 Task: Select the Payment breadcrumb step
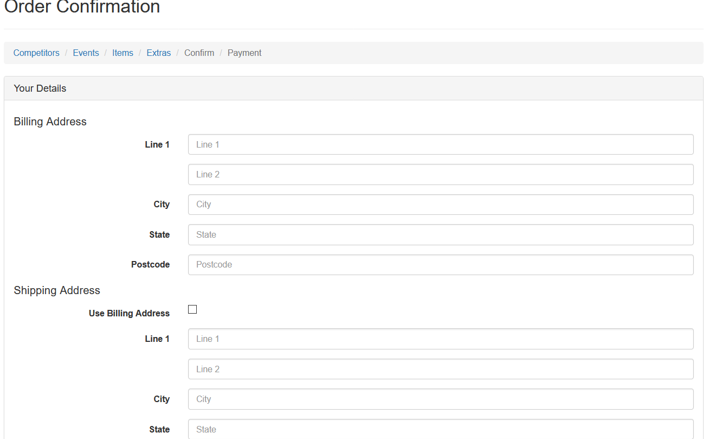[x=244, y=53]
